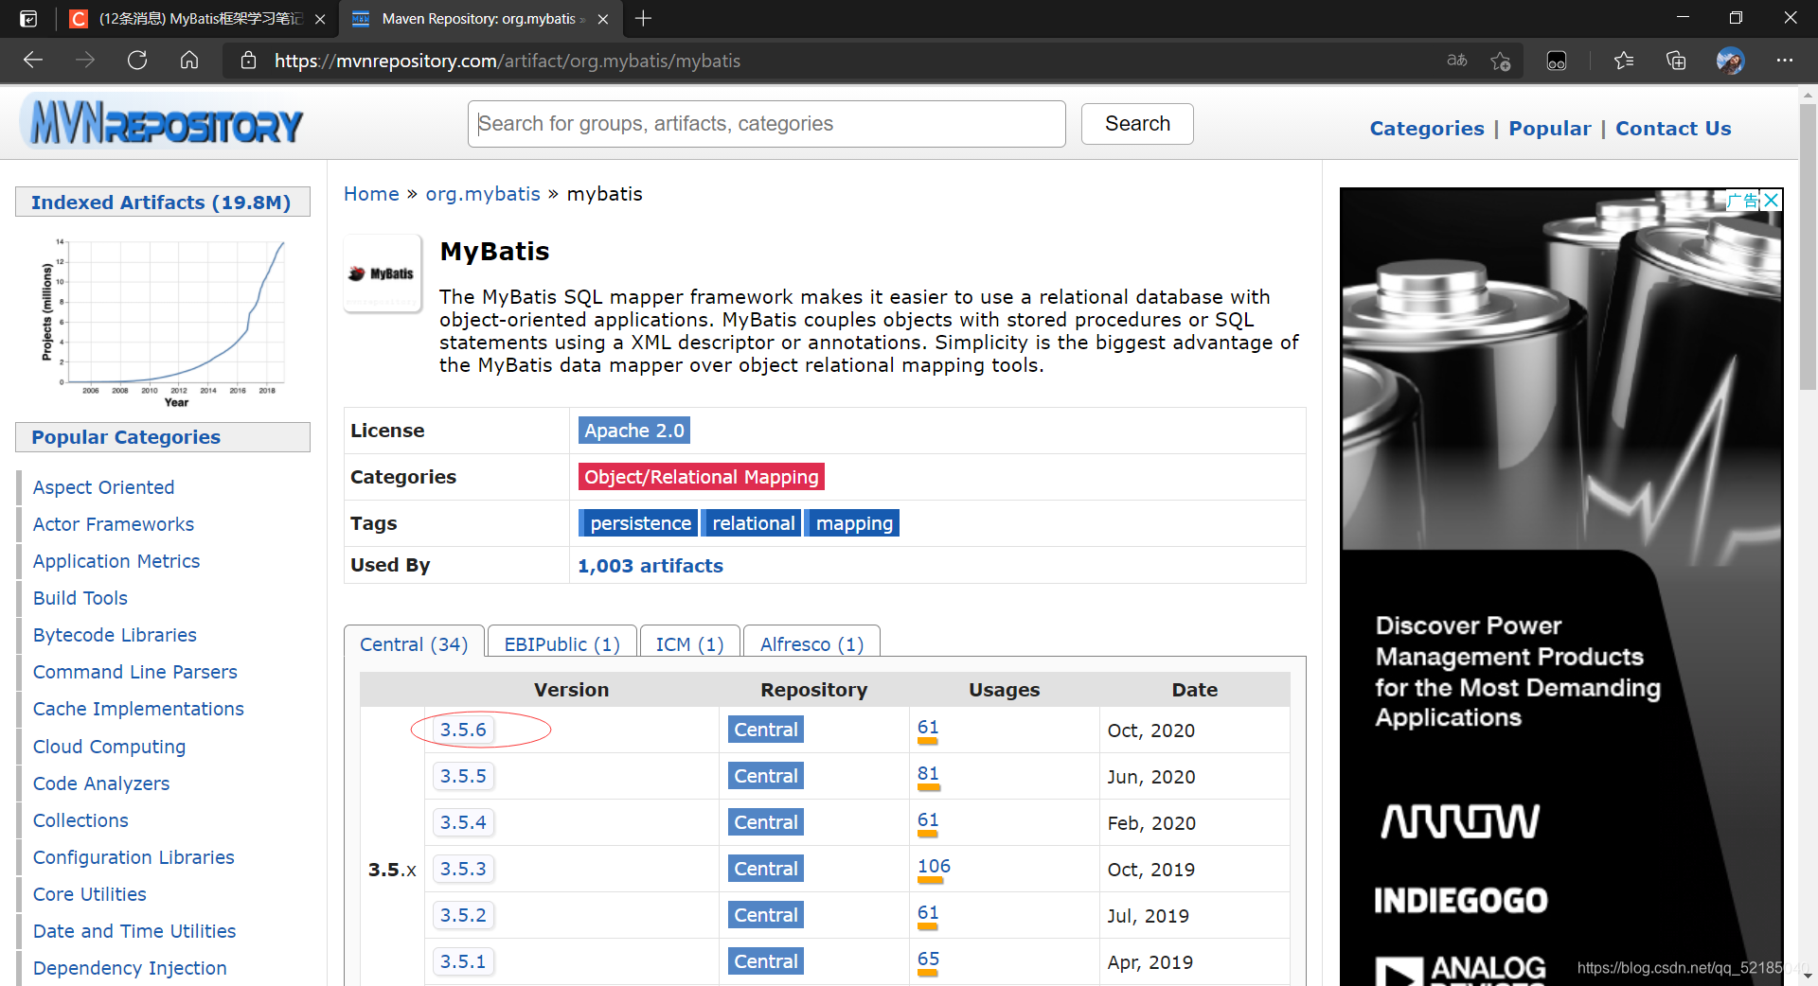Open the Alfresco (1) tab
1818x986 pixels.
coord(811,644)
